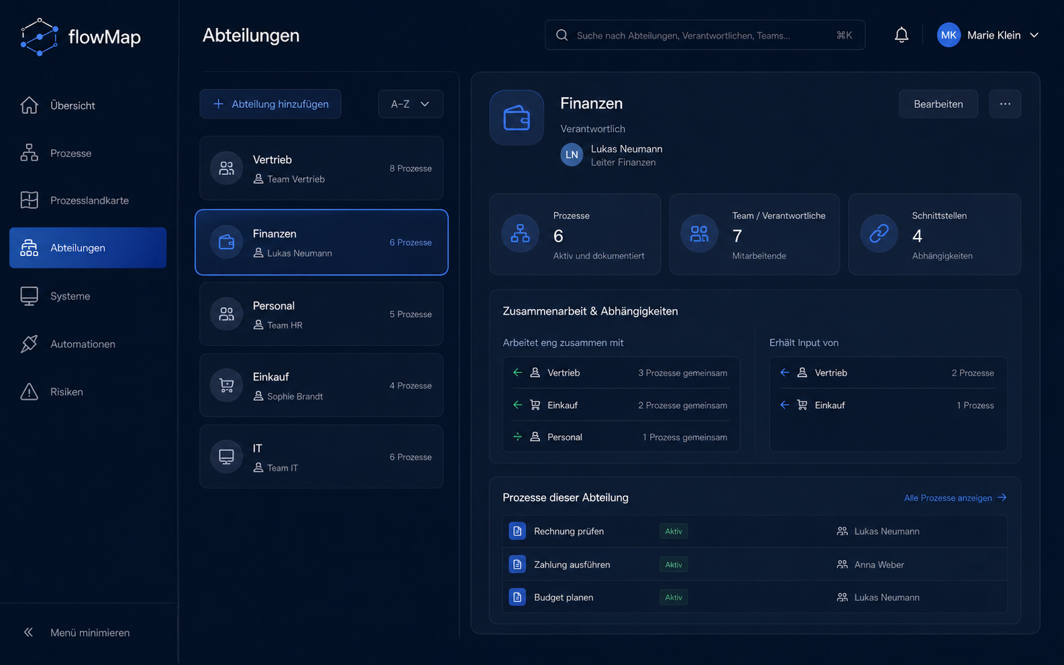Click the Personal department card icon
This screenshot has width=1064, height=665.
coord(227,314)
